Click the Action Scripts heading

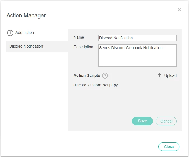point(87,75)
